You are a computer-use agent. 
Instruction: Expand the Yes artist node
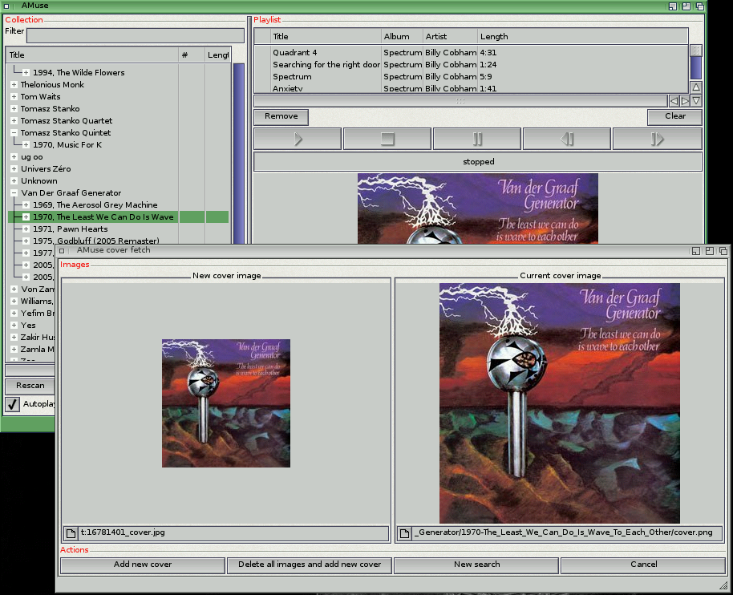14,326
